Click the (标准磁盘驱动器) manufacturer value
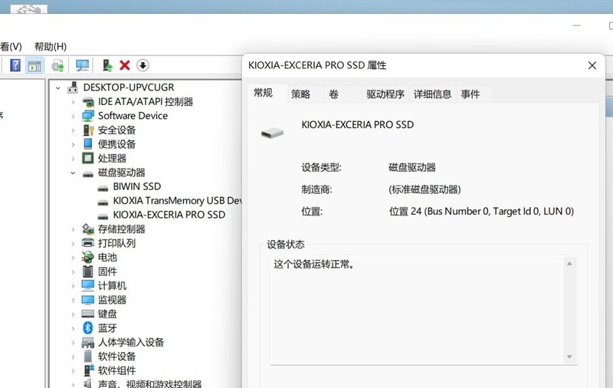The height and width of the screenshot is (388, 613). point(425,189)
